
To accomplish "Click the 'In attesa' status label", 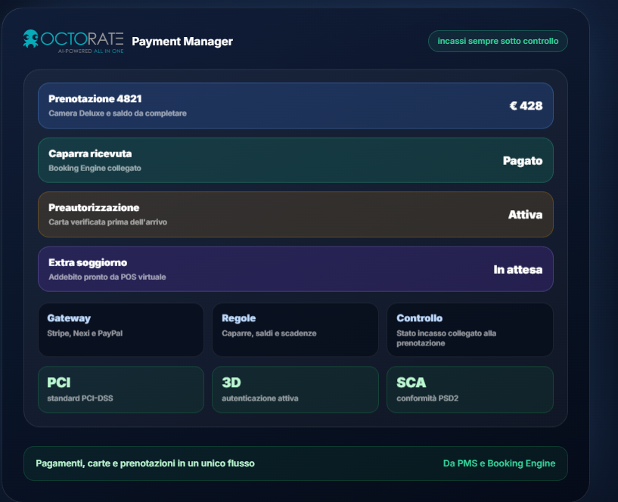I will [518, 269].
